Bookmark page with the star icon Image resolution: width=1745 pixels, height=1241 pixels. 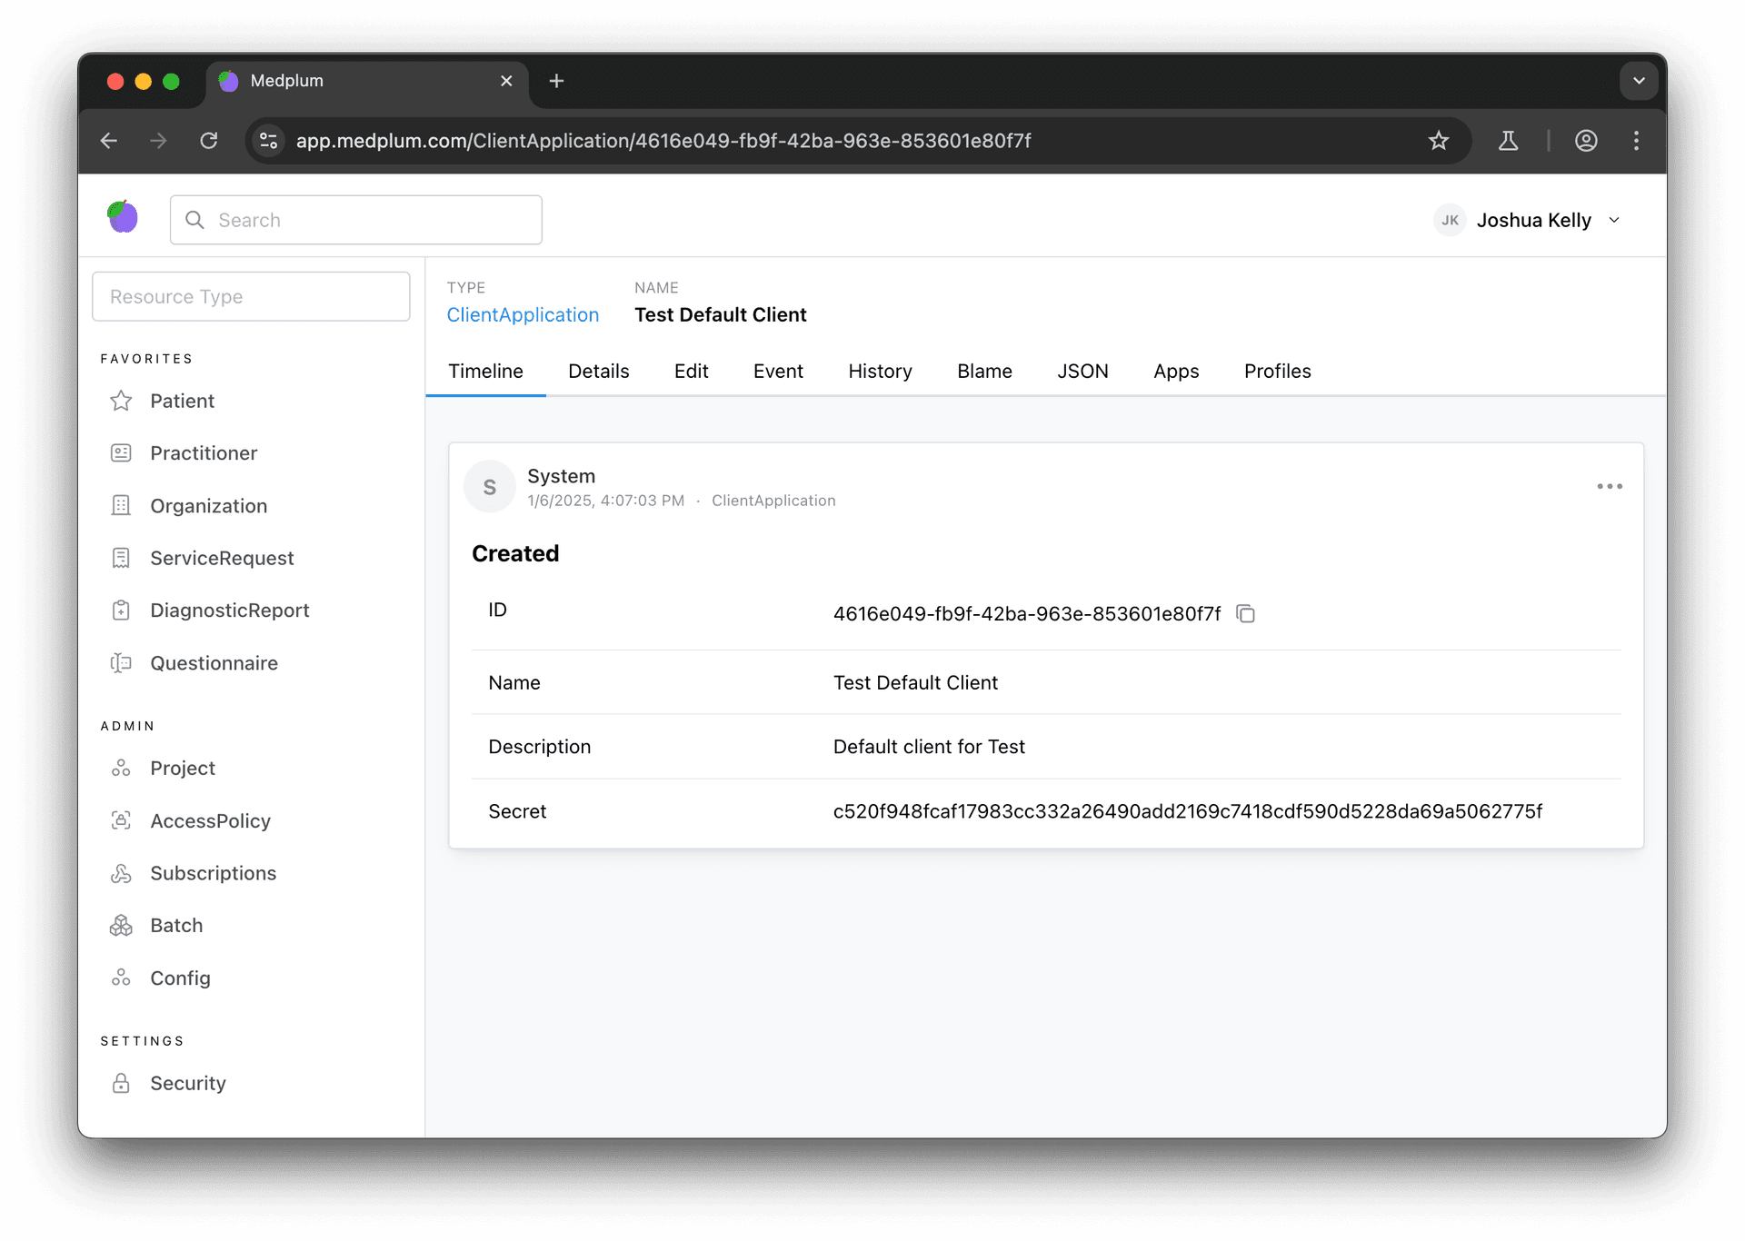tap(1438, 141)
